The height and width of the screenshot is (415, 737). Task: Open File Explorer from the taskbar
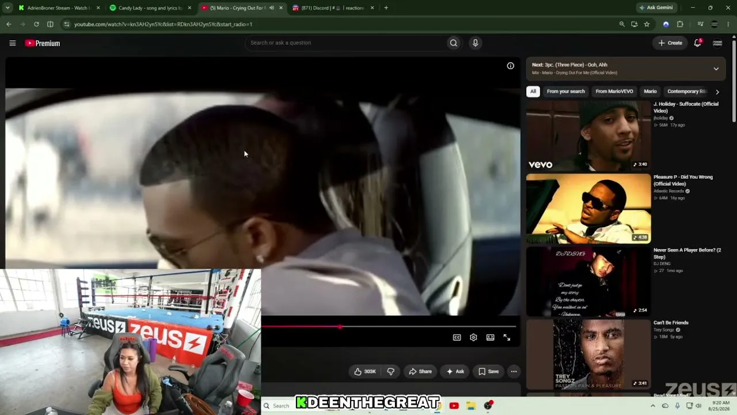[x=470, y=406]
